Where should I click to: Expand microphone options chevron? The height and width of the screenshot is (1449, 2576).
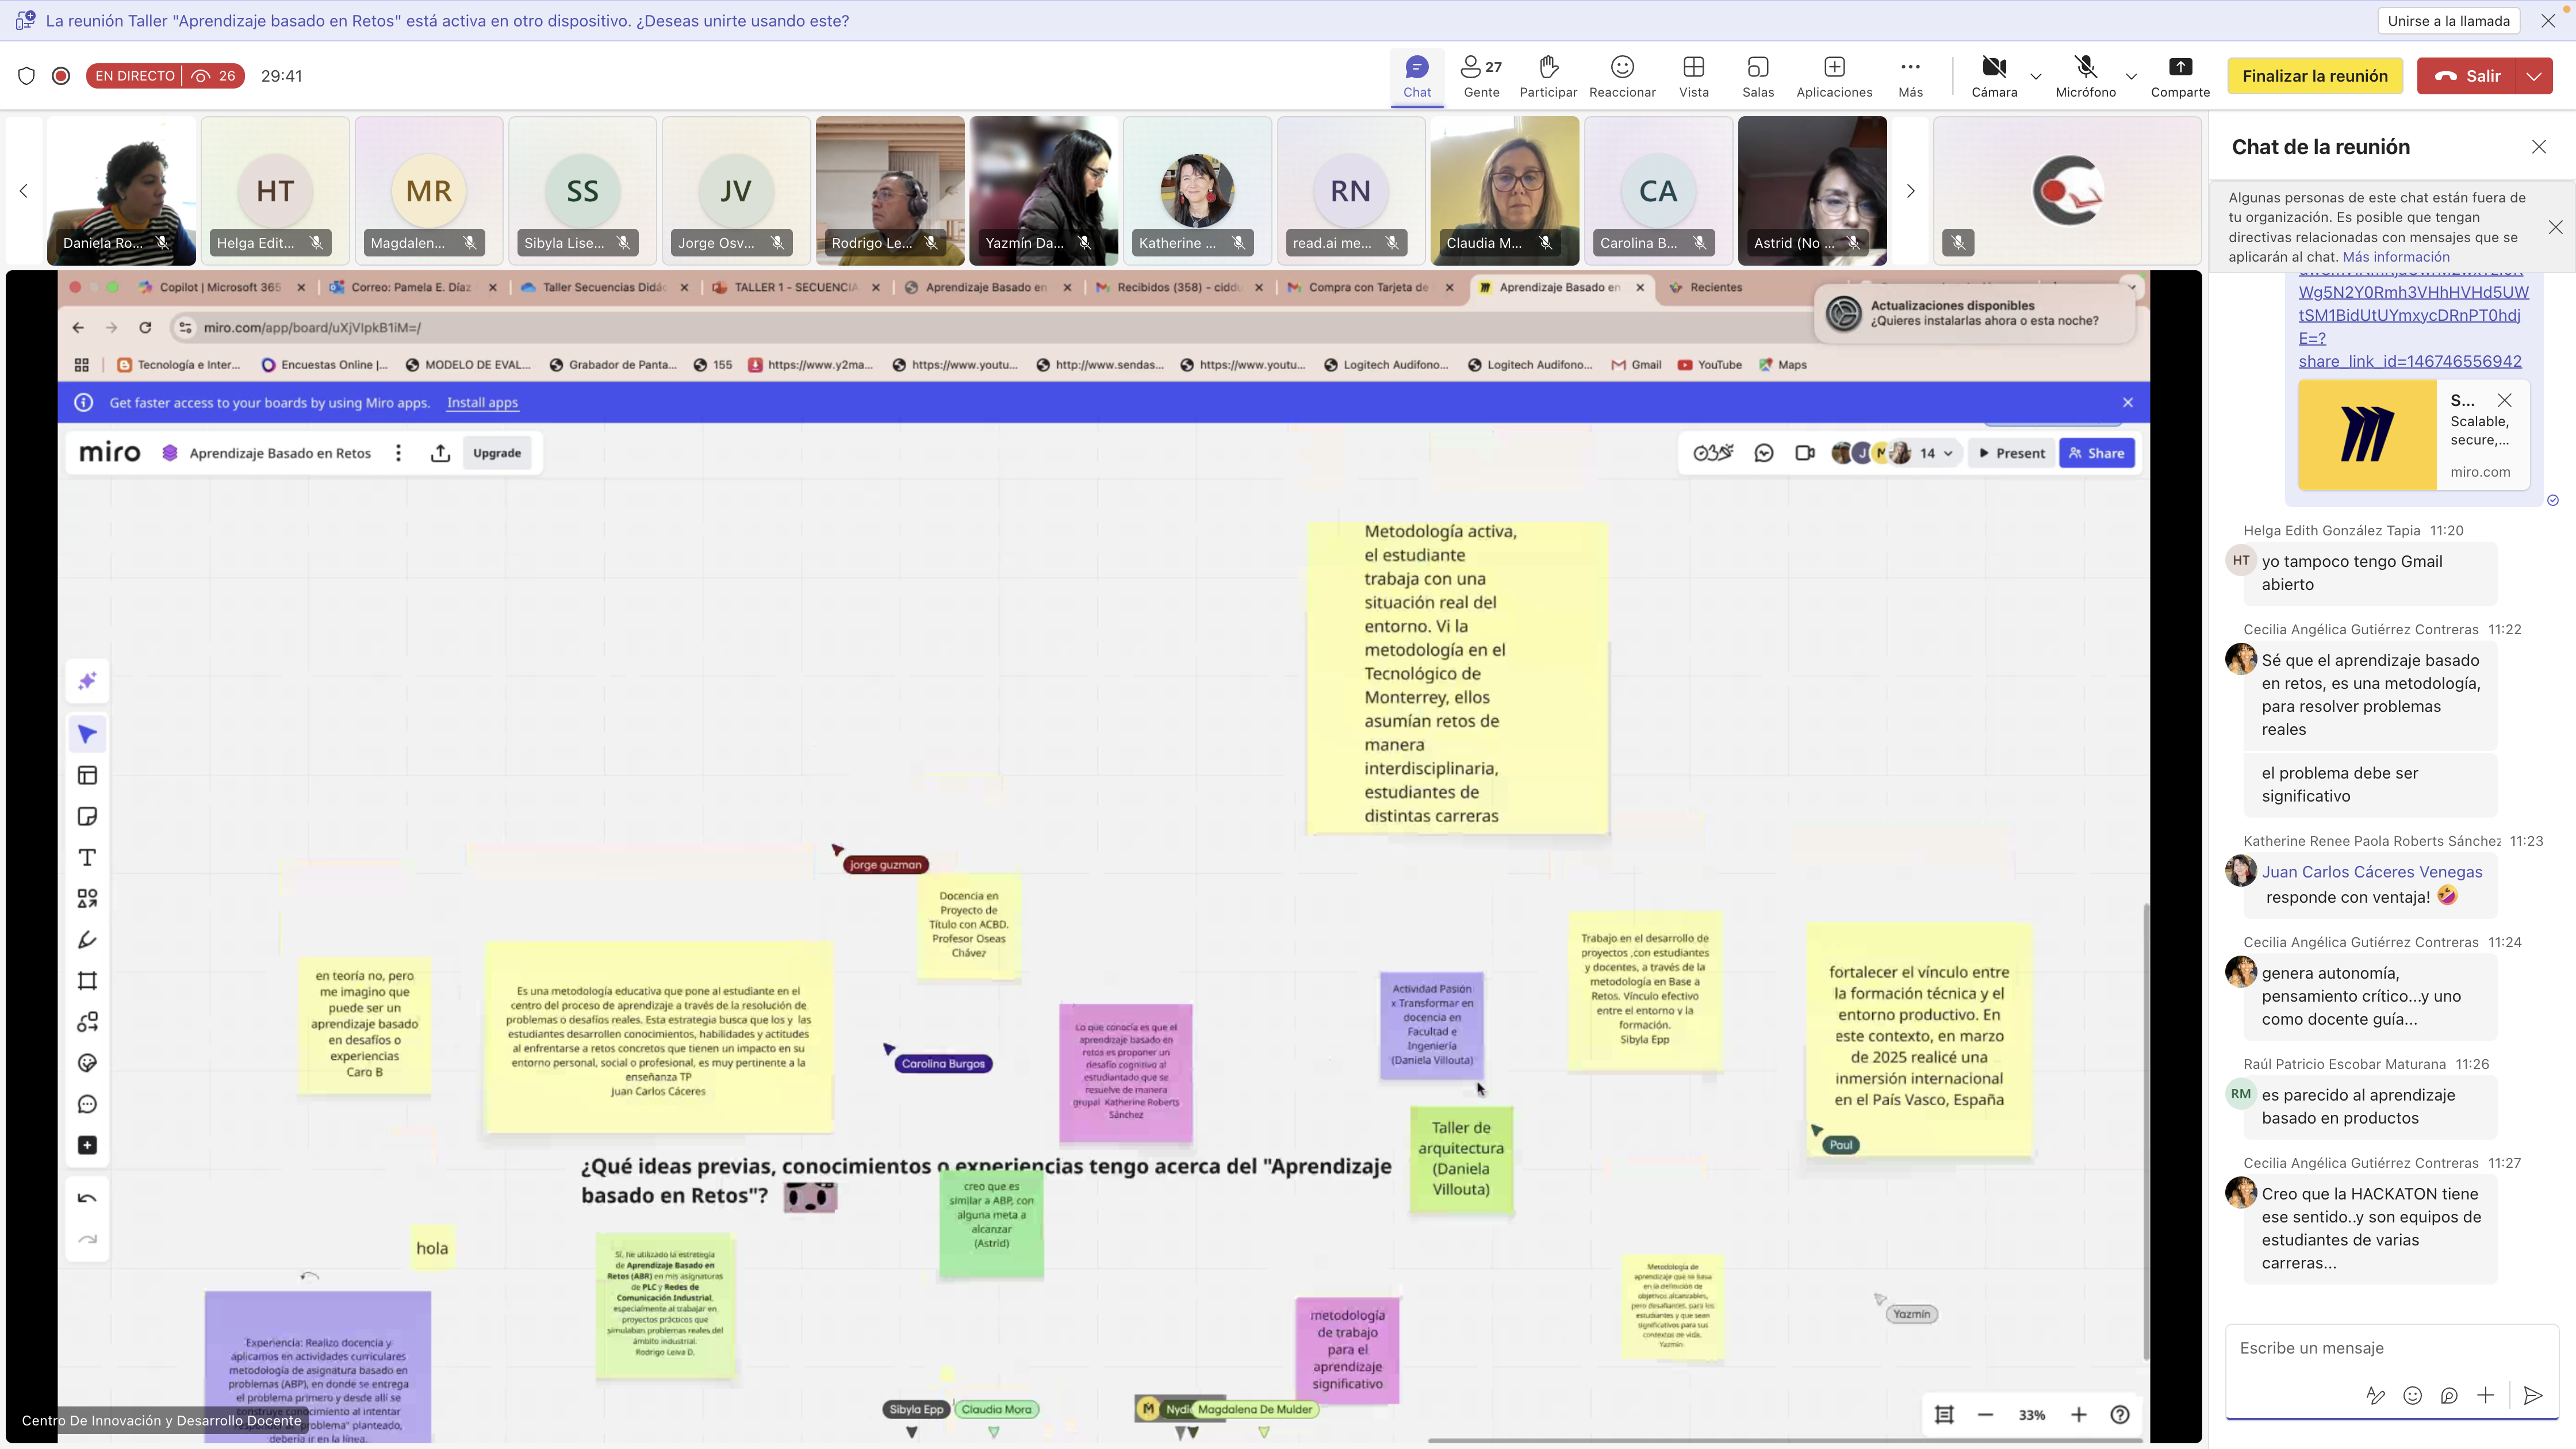[x=2131, y=76]
